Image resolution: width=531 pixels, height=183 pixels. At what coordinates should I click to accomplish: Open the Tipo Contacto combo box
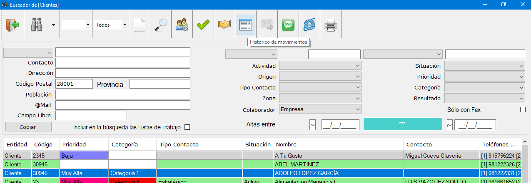click(x=320, y=87)
